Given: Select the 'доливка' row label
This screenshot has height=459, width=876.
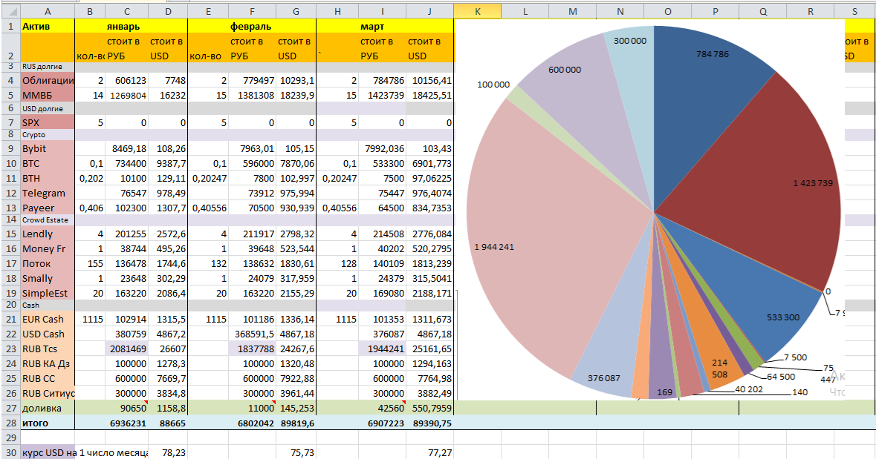Looking at the screenshot, I should point(48,408).
